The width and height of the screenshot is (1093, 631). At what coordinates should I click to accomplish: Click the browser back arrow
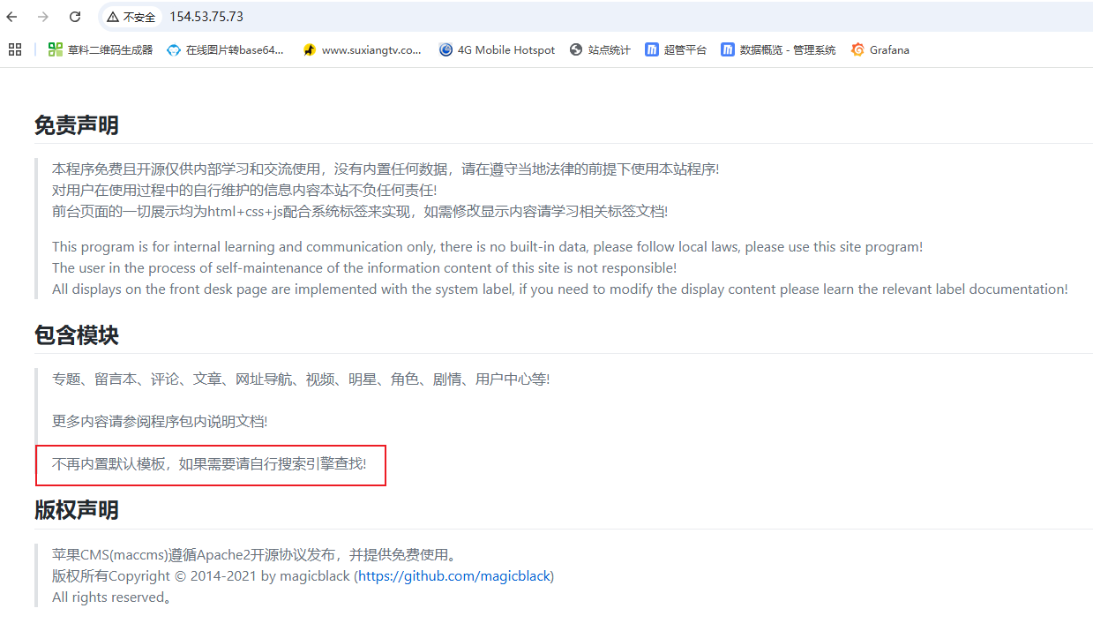click(x=11, y=17)
